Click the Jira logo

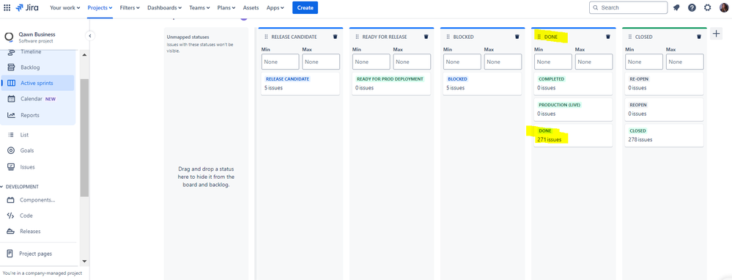click(27, 7)
